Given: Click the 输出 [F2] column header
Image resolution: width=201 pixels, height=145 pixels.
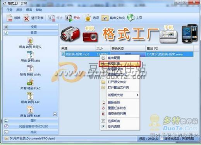Looking at the screenshot, I should pos(169,48).
